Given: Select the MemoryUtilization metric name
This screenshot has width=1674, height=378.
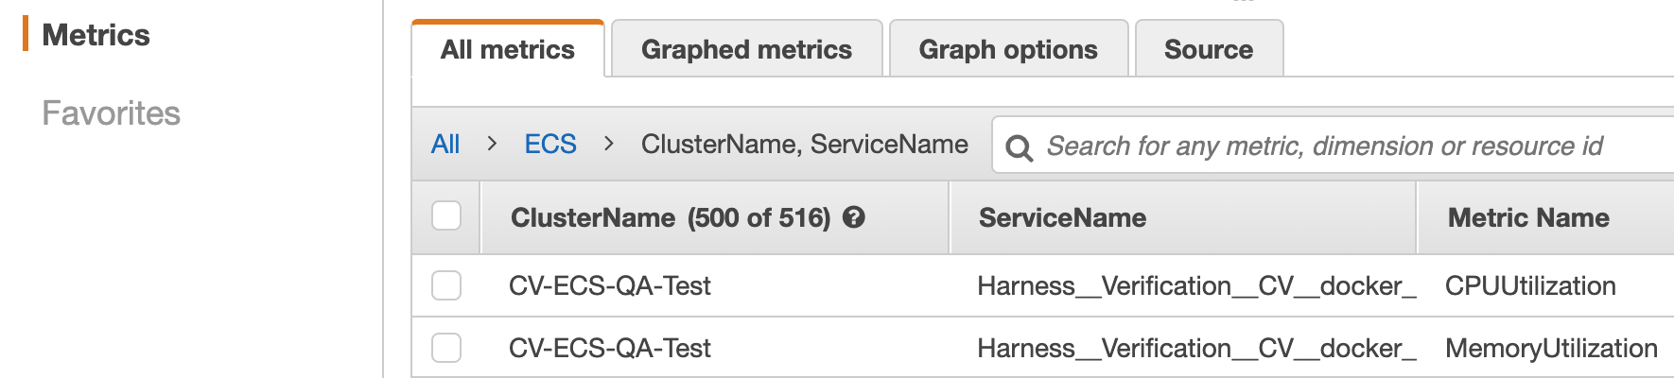Looking at the screenshot, I should [x=1551, y=349].
